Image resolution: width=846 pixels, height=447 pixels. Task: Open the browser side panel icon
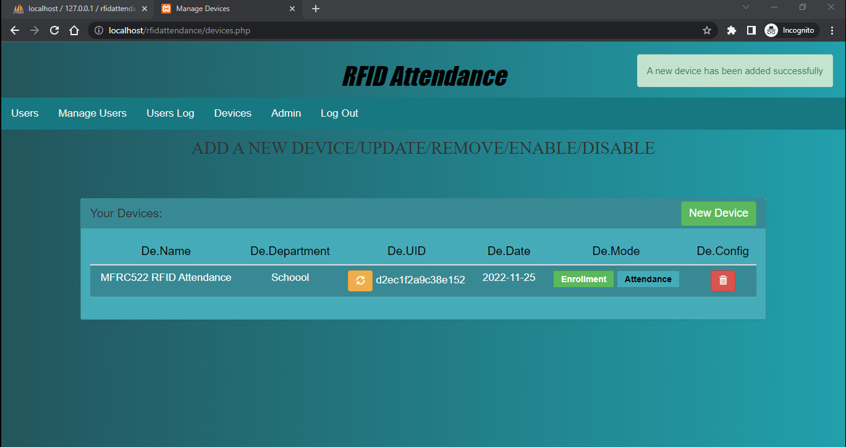751,30
